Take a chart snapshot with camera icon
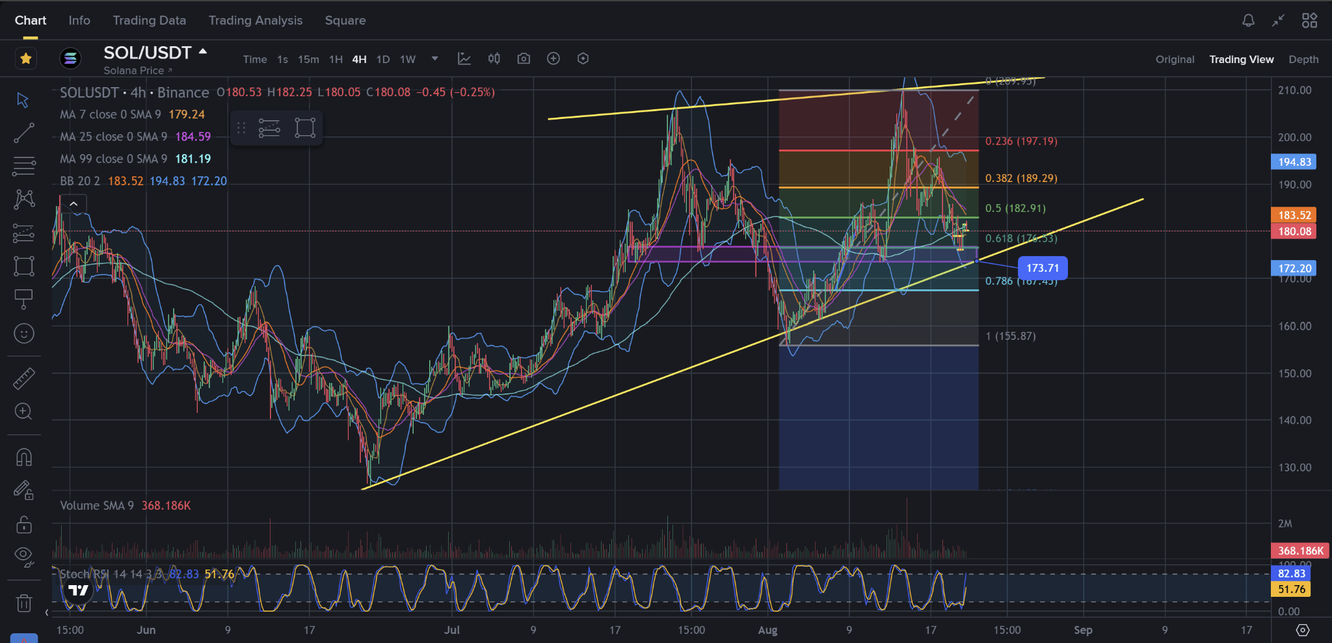Image resolution: width=1332 pixels, height=643 pixels. coord(524,59)
